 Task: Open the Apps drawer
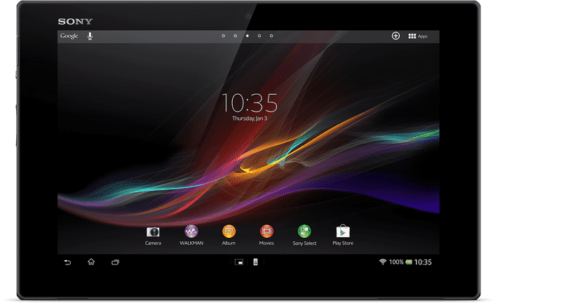418,36
